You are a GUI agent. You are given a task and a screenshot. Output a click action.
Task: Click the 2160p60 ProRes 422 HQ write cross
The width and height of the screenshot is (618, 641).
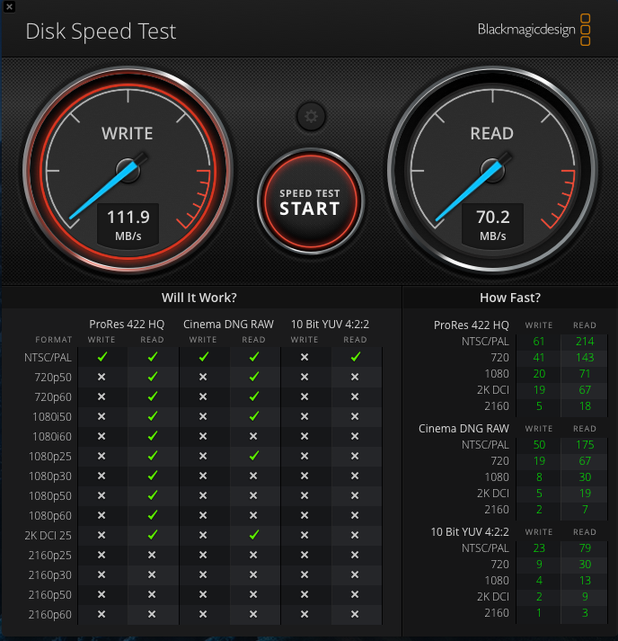[102, 614]
